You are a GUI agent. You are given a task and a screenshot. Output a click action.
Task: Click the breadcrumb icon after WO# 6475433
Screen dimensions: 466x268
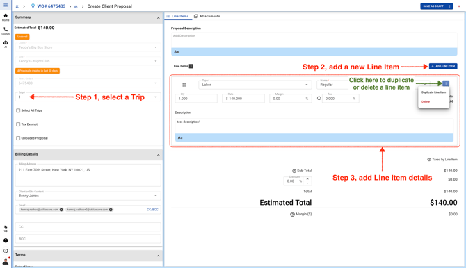[x=76, y=6]
